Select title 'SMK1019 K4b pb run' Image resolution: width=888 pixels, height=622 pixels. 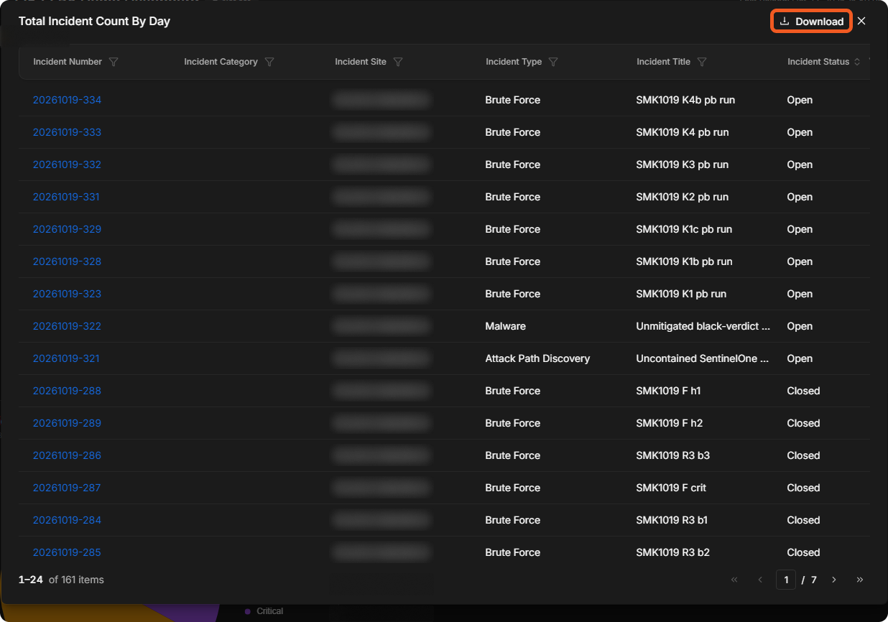pyautogui.click(x=685, y=100)
